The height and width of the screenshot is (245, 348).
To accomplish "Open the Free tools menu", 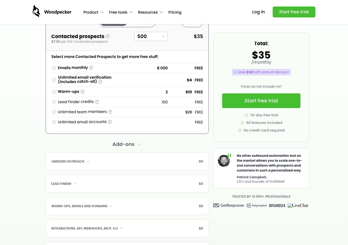I will click(121, 12).
